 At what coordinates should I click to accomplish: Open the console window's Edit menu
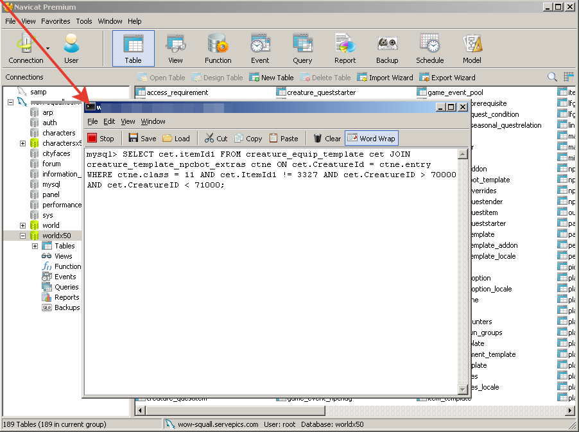click(109, 121)
